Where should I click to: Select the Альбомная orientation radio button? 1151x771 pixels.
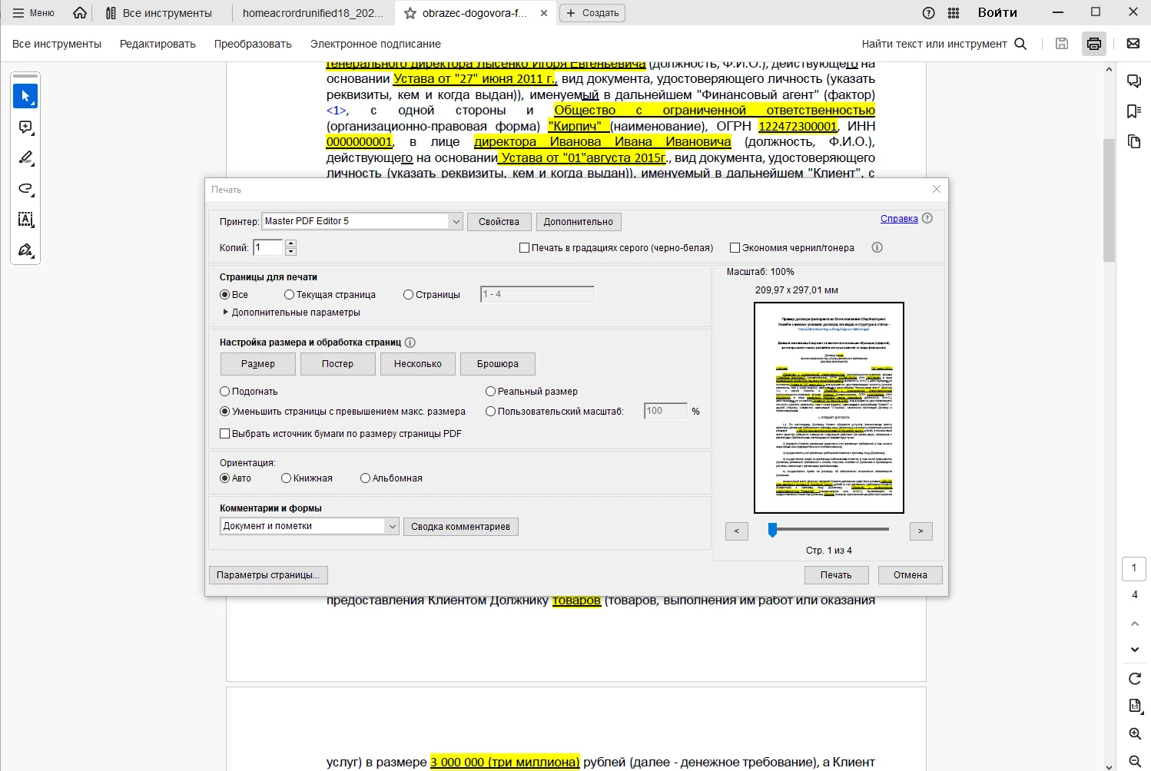[366, 478]
